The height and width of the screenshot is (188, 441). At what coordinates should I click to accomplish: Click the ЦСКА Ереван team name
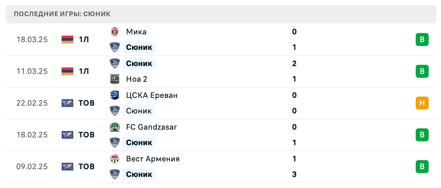pyautogui.click(x=152, y=95)
